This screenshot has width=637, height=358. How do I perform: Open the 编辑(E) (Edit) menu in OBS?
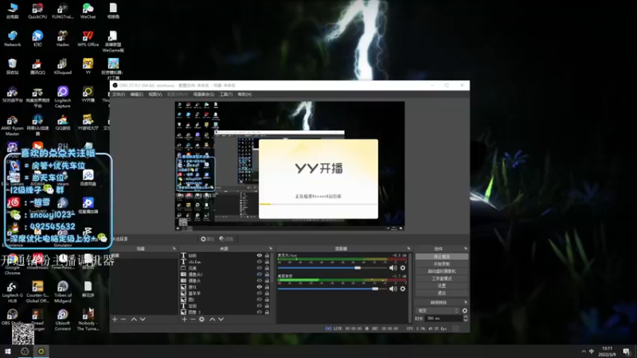pyautogui.click(x=136, y=94)
